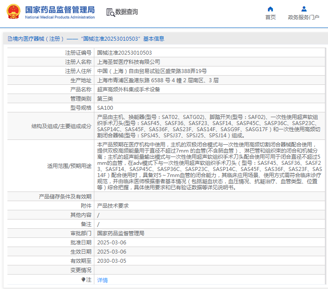Open the 详情 link
Screen dimensions: 328x289
103,280
